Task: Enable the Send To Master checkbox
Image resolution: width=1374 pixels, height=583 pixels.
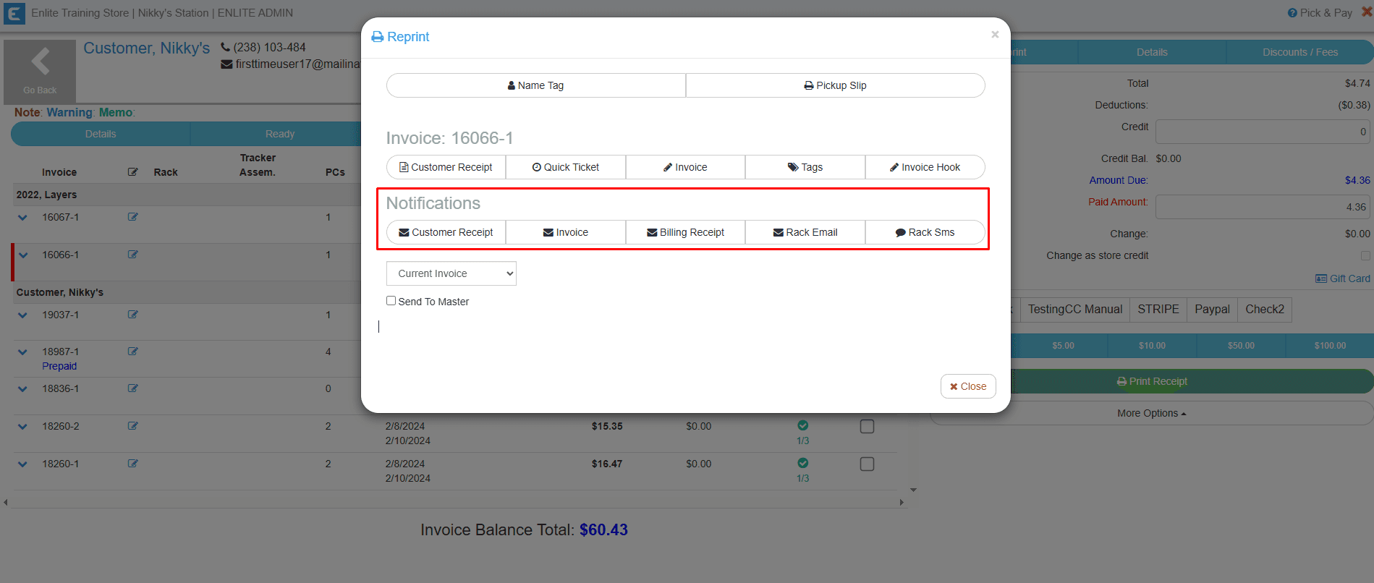Action: (391, 301)
